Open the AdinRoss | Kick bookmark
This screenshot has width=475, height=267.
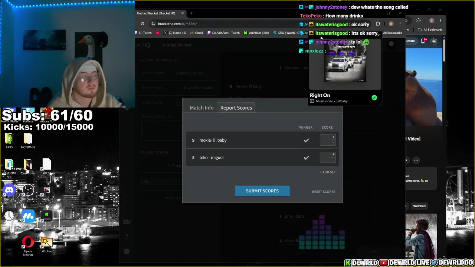(x=256, y=33)
